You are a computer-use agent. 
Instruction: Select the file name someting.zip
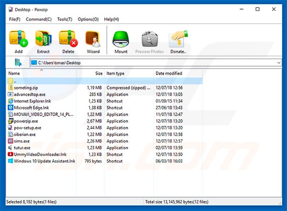click(x=26, y=88)
